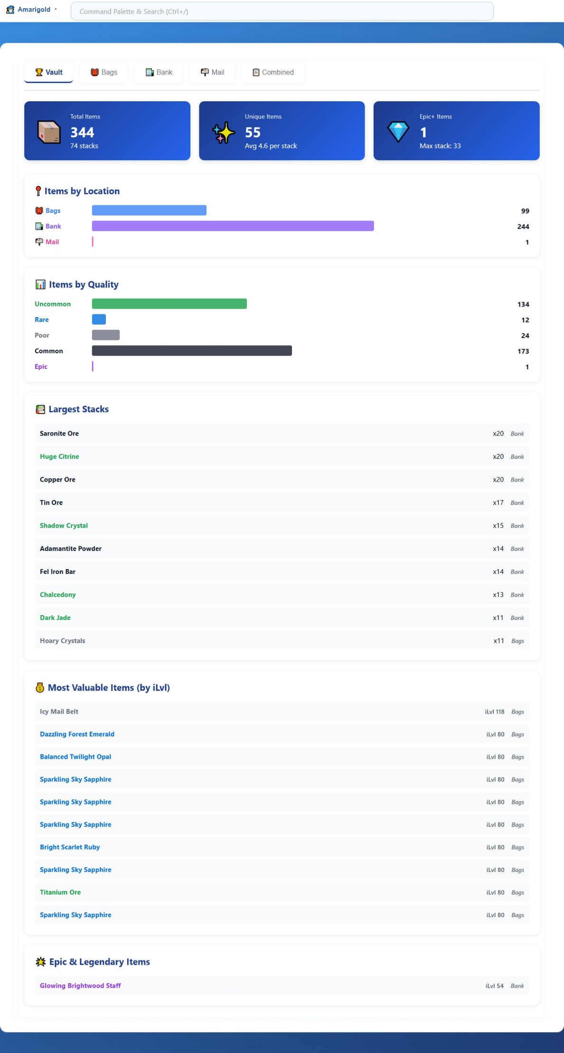Click the sparkle icon on Unique Items card
Viewport: 564px width, 1053px height.
pos(224,132)
